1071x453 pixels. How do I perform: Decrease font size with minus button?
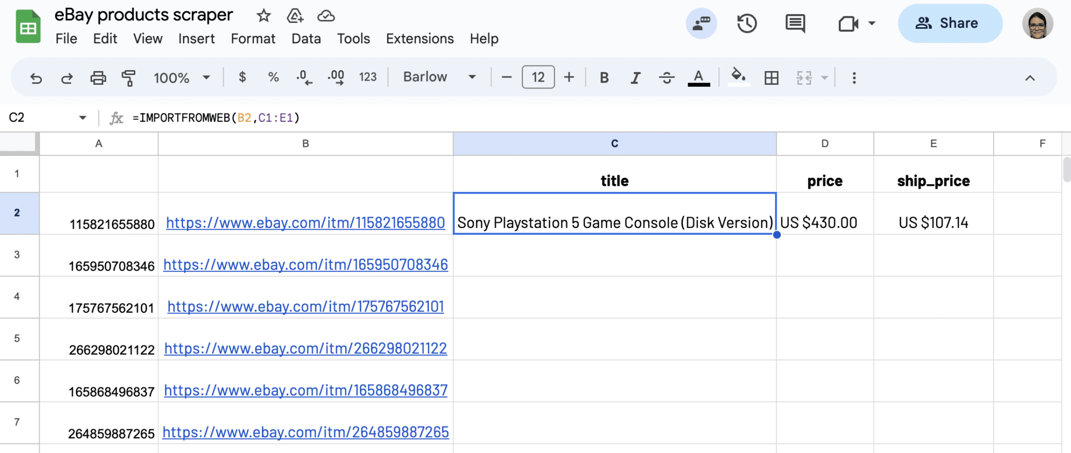[506, 77]
